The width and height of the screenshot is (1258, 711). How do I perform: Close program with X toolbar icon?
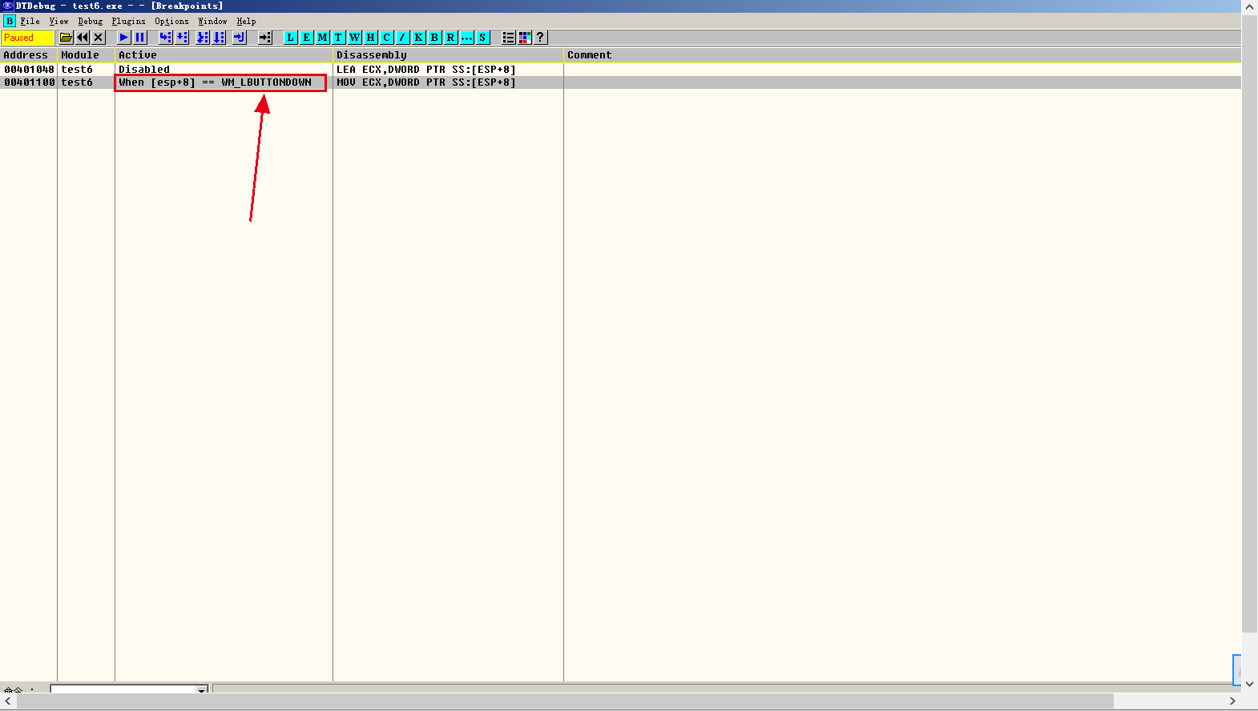tap(99, 38)
